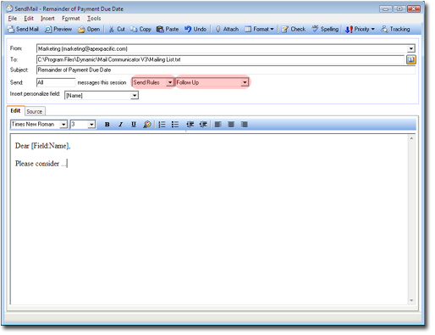Toggle italic formatting
435x335 pixels.
pyautogui.click(x=120, y=125)
